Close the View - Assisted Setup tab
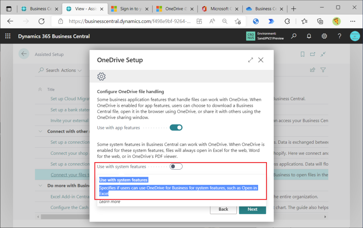 tap(102, 9)
